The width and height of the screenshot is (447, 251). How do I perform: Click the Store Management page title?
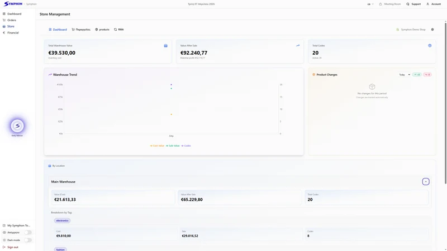tap(55, 15)
